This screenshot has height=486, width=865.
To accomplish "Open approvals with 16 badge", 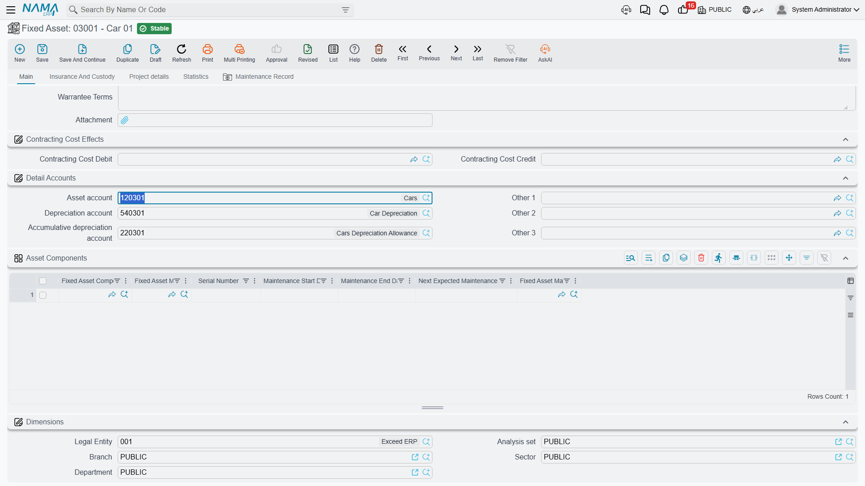I will point(684,9).
